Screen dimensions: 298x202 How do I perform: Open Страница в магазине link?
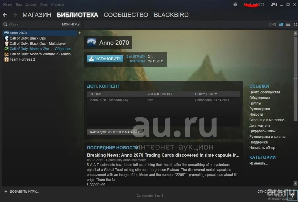tap(267, 120)
